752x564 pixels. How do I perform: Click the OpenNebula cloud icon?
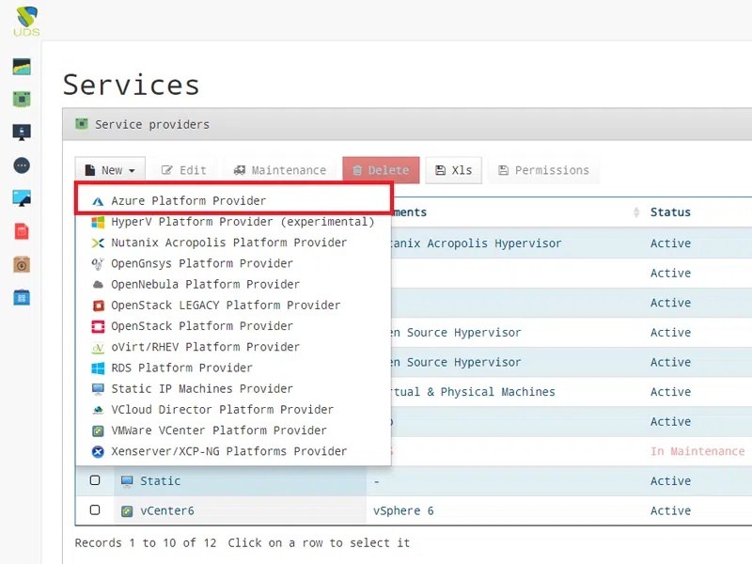(x=98, y=285)
